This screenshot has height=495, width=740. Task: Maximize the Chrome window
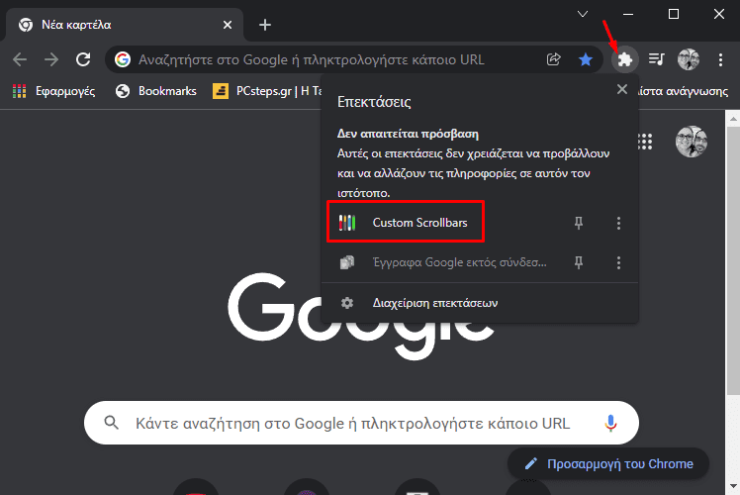(674, 14)
